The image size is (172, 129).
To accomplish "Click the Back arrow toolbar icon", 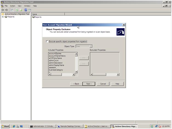I will coord(3,10).
